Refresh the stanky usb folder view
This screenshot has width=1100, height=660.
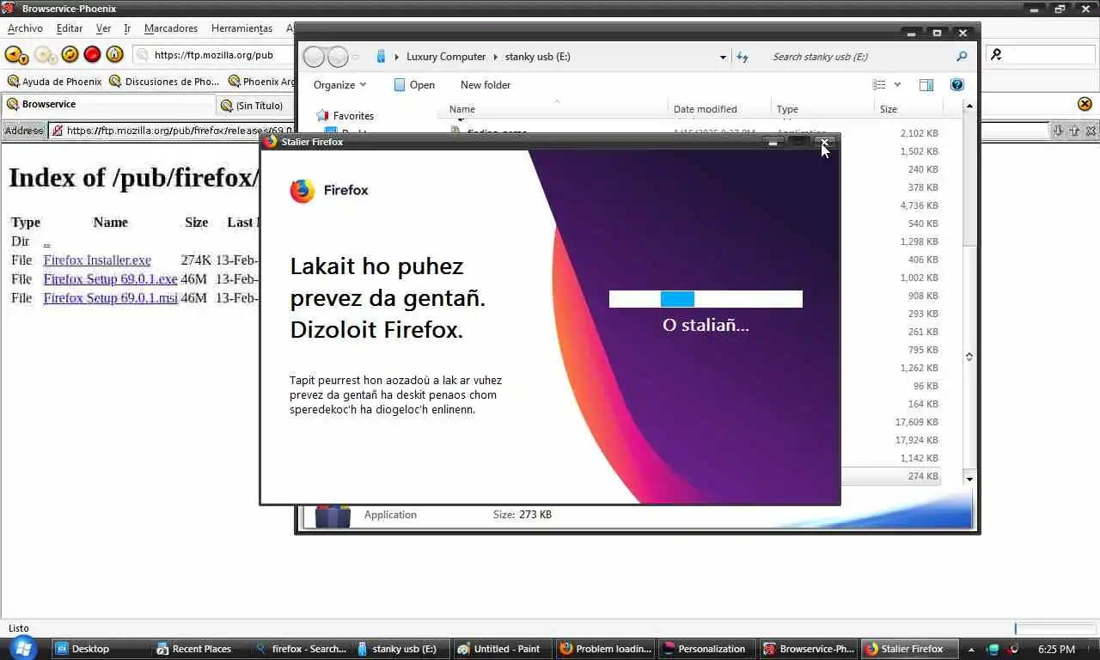[742, 57]
